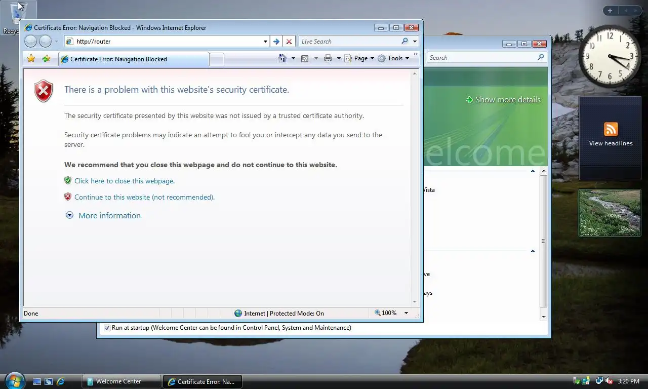
Task: Launch Internet Explorer from quick launch
Action: (60, 381)
